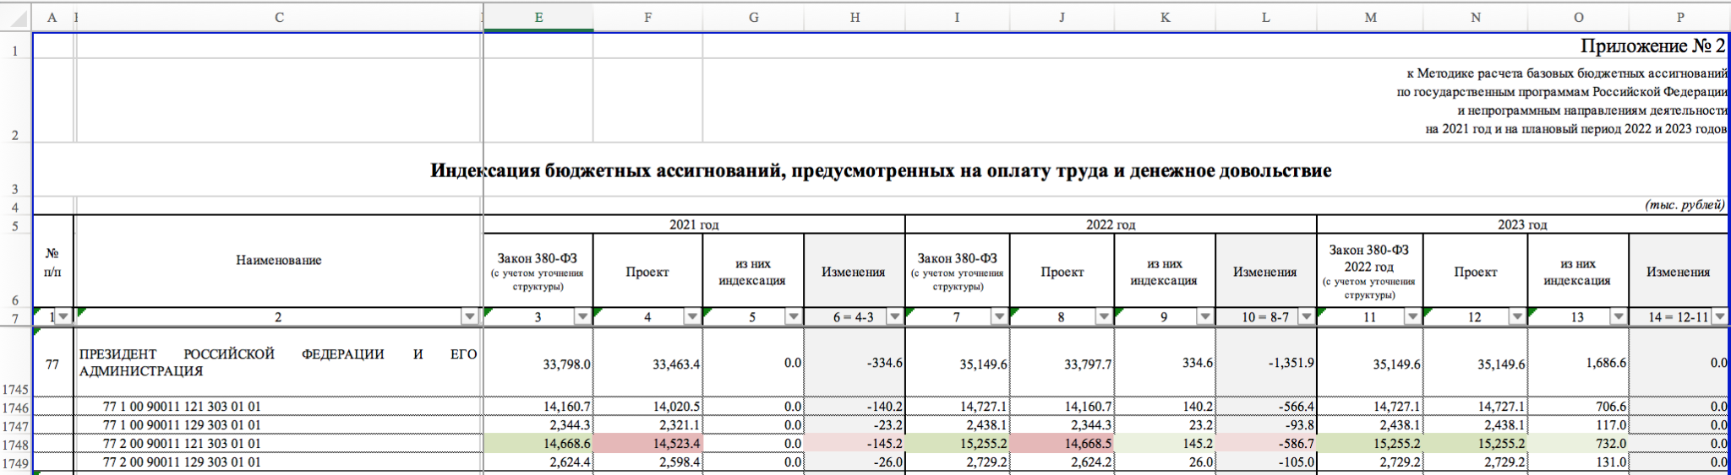Screen dimensions: 1731x475
Task: Select column C header
Action: tap(279, 17)
